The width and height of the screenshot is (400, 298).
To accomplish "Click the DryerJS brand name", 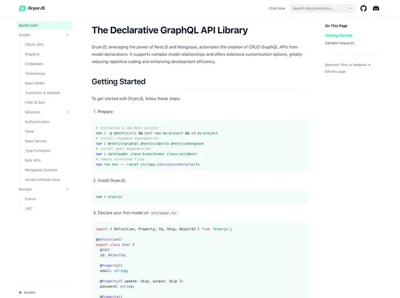I will pos(37,8).
